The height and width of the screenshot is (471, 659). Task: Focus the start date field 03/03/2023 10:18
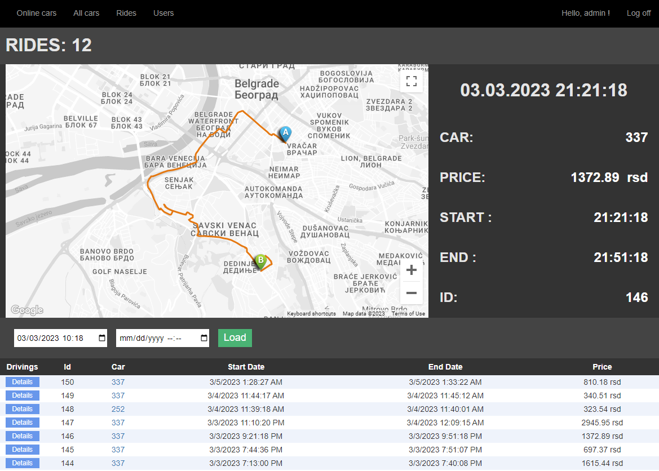(60, 338)
